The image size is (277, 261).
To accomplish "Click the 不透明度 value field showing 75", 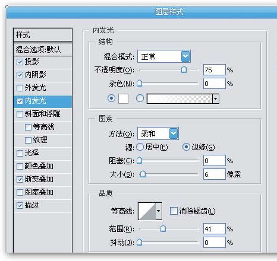I will tap(215, 70).
